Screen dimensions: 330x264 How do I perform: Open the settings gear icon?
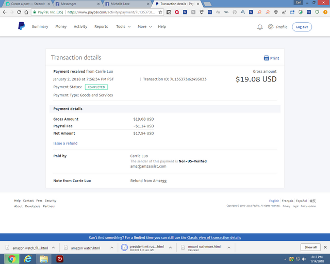[271, 27]
